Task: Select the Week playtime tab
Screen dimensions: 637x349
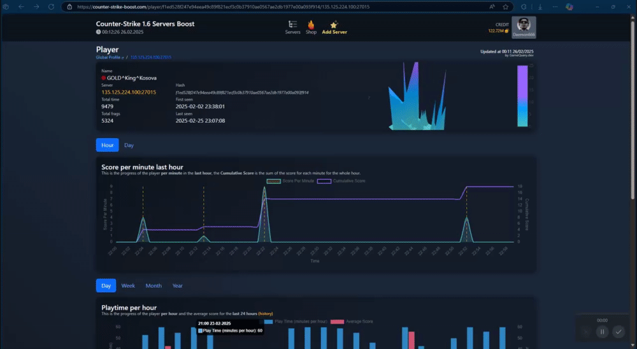Action: click(128, 285)
